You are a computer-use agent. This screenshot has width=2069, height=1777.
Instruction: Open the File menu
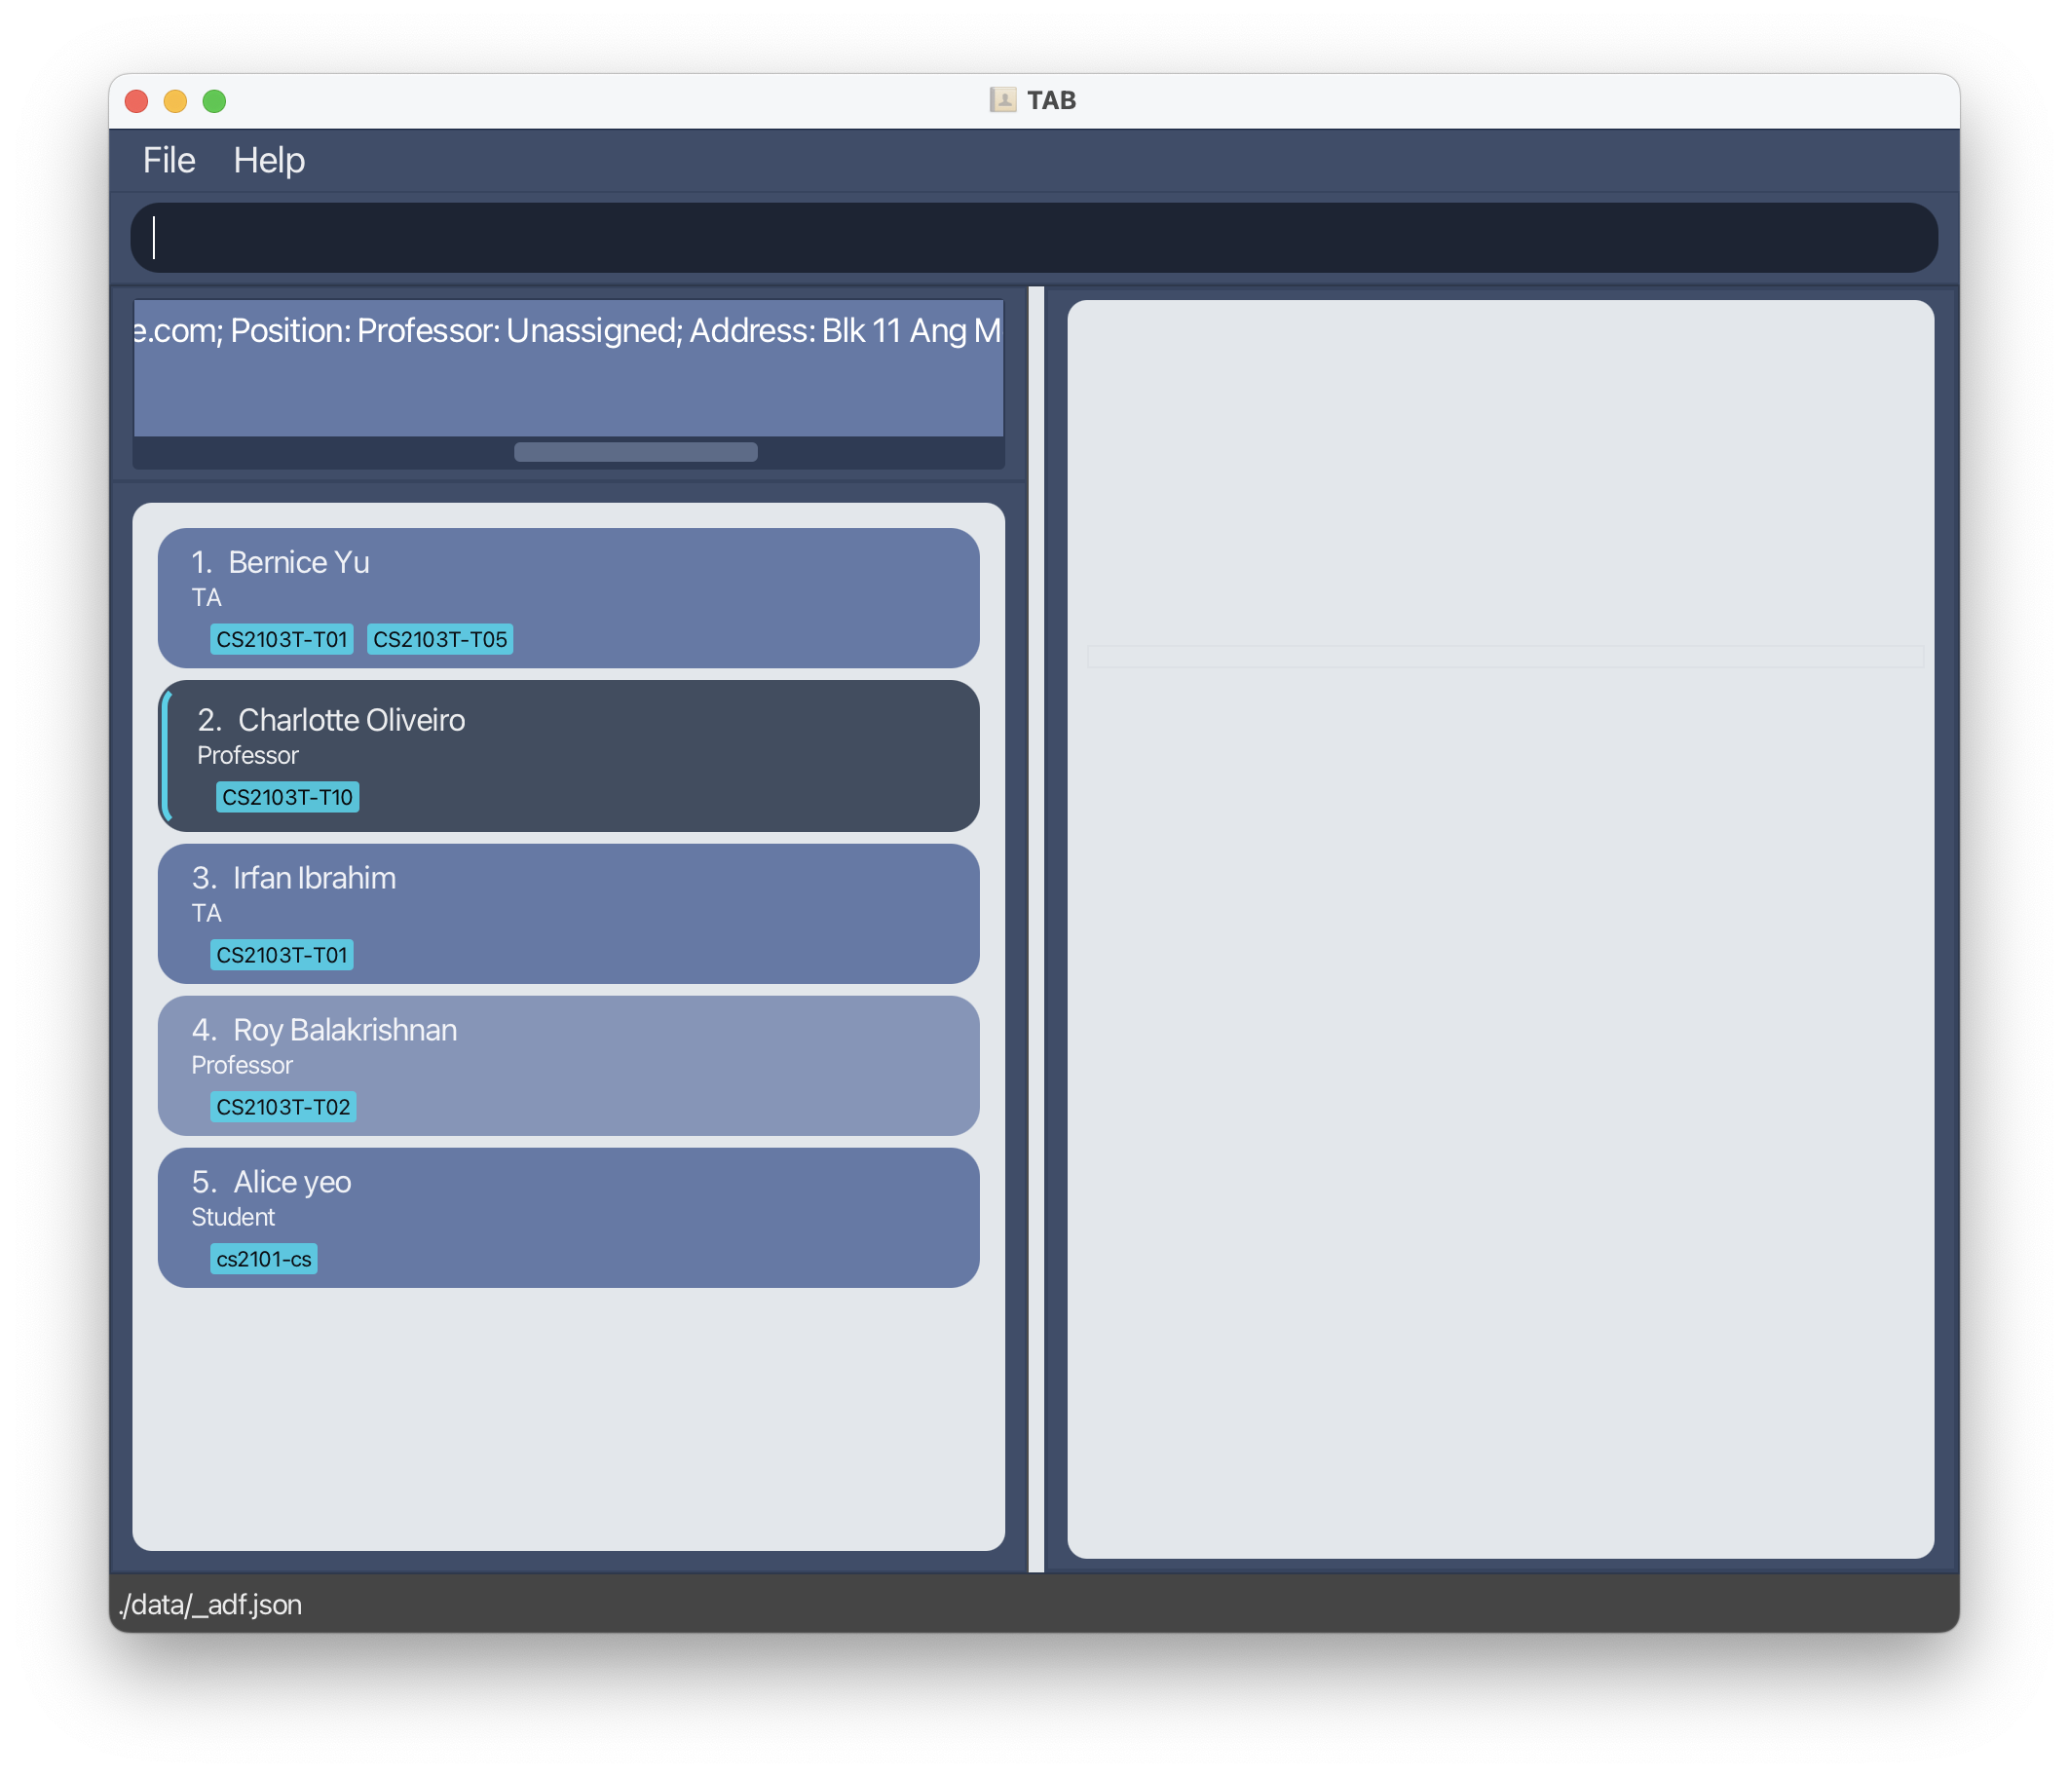point(169,160)
